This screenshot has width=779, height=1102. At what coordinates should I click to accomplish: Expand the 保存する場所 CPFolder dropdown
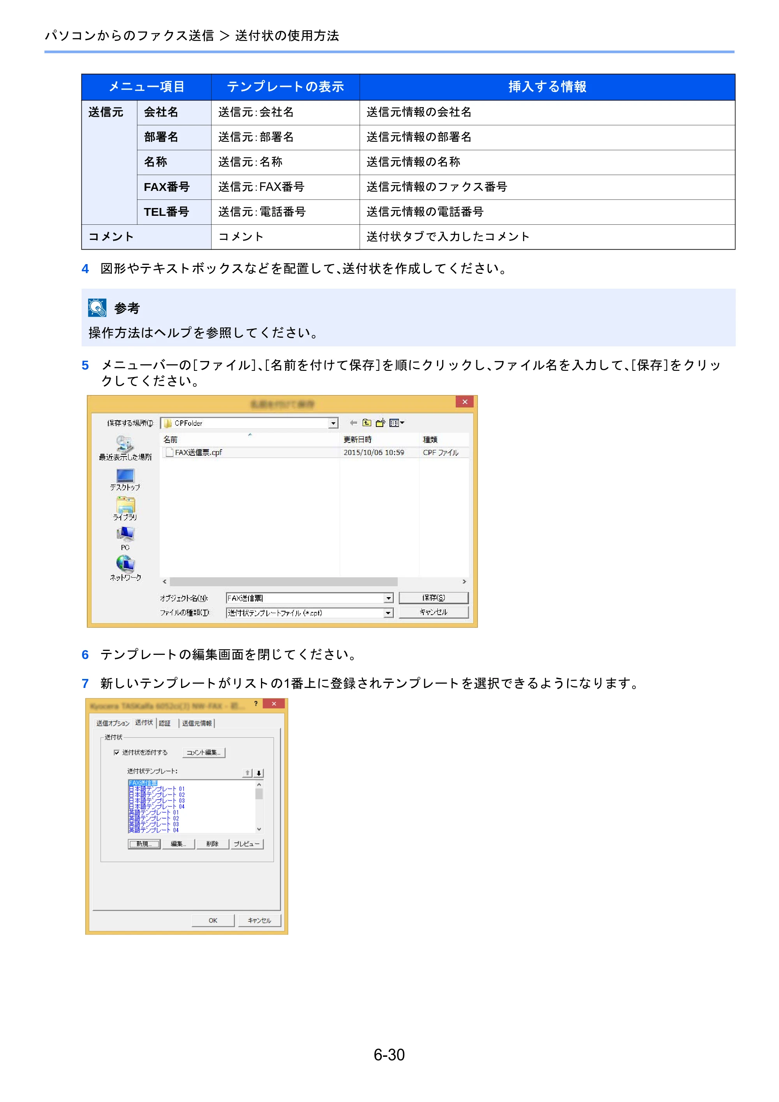333,423
